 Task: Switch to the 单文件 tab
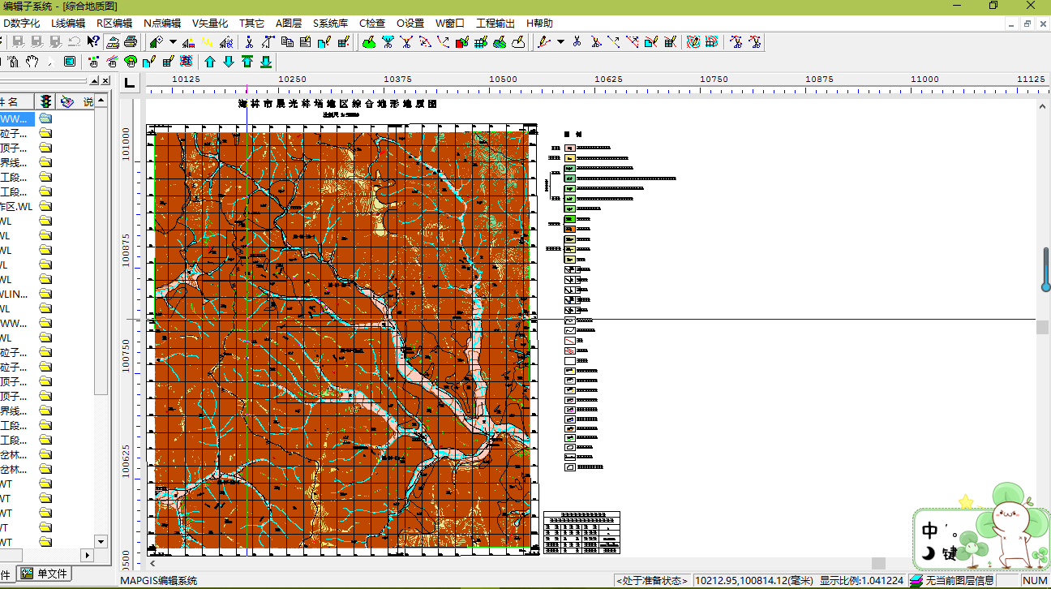click(x=45, y=574)
